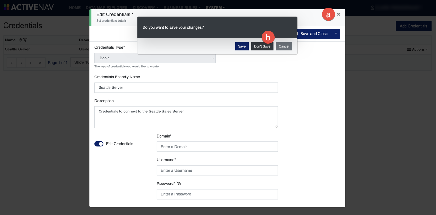
Task: Open the Name column filter icon
Action: 25,40
